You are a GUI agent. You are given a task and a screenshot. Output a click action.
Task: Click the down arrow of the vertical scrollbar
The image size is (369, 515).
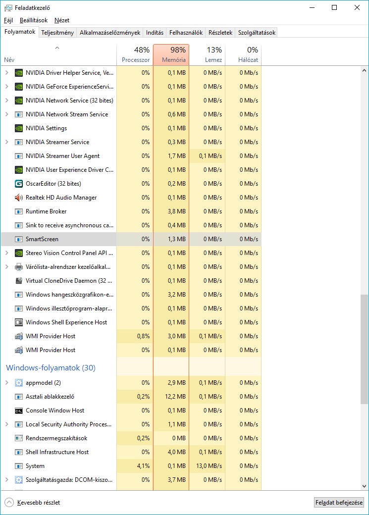[364, 486]
